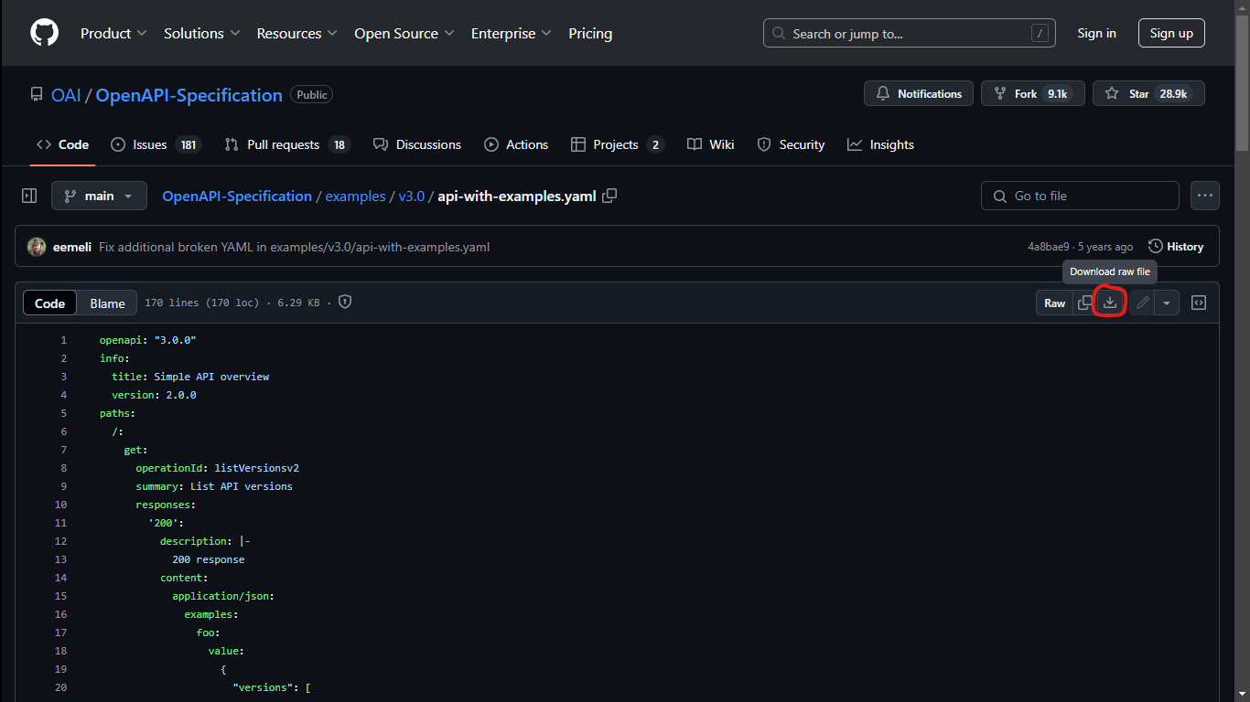Open the main branch selector

tap(99, 196)
